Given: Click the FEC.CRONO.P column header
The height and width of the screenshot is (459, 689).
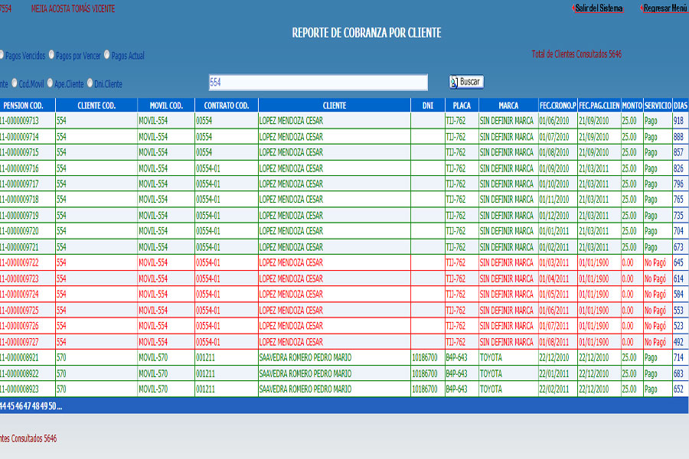Looking at the screenshot, I should (x=557, y=106).
